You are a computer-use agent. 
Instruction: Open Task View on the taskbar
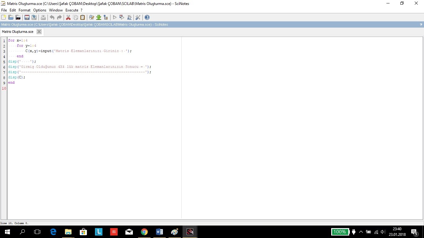(x=37, y=232)
